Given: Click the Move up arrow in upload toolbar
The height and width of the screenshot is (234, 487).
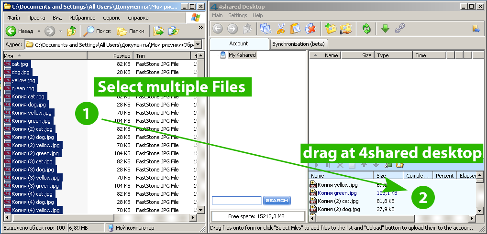Looking at the screenshot, I should [x=364, y=165].
